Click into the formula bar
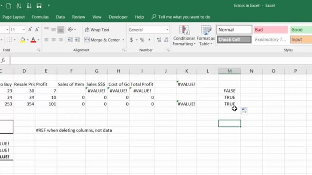Viewport: 312px width, 175px height. coord(161,60)
